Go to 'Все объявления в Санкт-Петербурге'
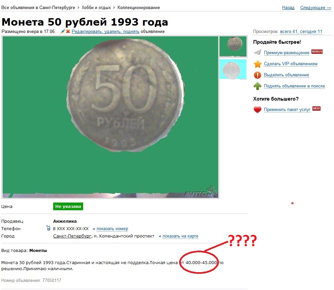The width and height of the screenshot is (334, 290). pyautogui.click(x=38, y=8)
